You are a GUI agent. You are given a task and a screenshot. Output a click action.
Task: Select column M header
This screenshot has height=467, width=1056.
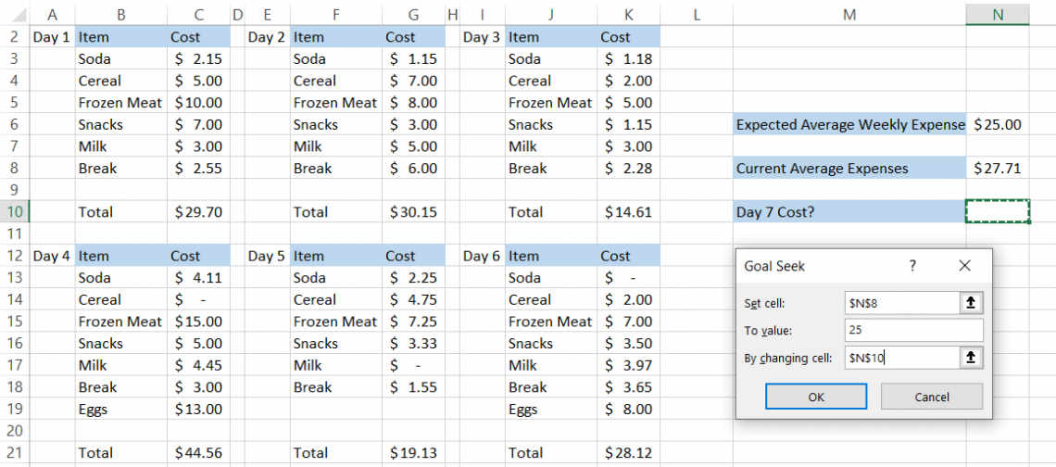click(x=849, y=15)
